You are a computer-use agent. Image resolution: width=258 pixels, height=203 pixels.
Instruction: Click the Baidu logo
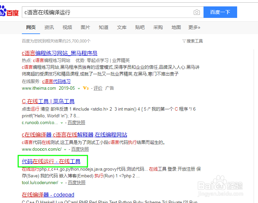tap(9, 11)
